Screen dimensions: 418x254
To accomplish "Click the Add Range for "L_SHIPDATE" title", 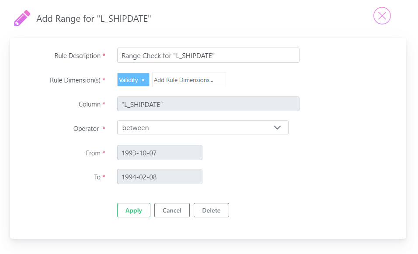I will point(94,19).
